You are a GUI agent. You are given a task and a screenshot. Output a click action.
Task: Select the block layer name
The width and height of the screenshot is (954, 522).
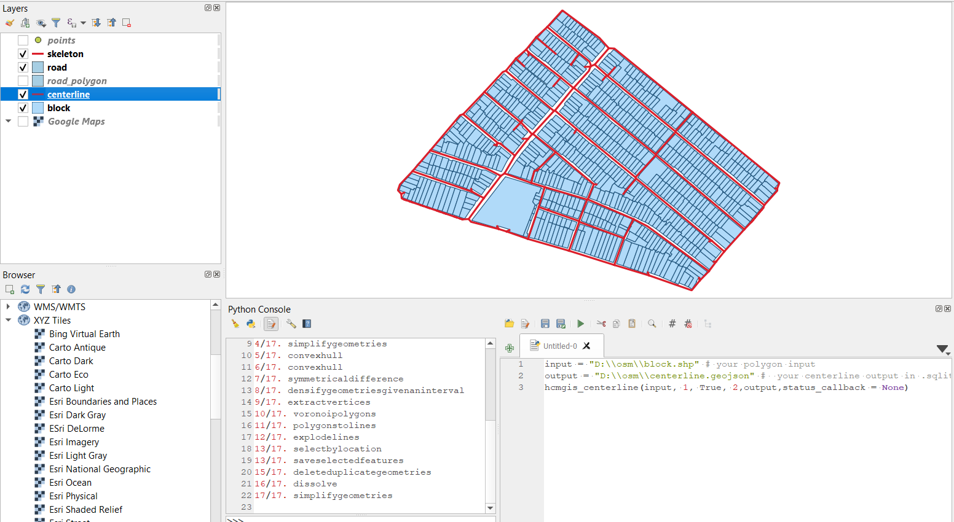(58, 108)
